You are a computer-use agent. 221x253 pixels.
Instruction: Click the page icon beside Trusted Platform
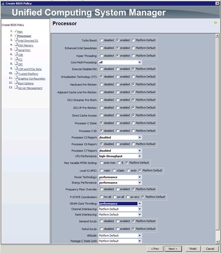[x=16, y=73]
